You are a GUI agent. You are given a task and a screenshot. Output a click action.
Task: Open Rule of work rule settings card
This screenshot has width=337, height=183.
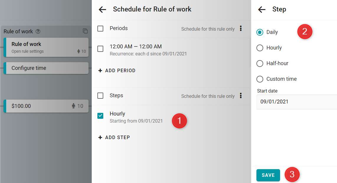(x=46, y=47)
